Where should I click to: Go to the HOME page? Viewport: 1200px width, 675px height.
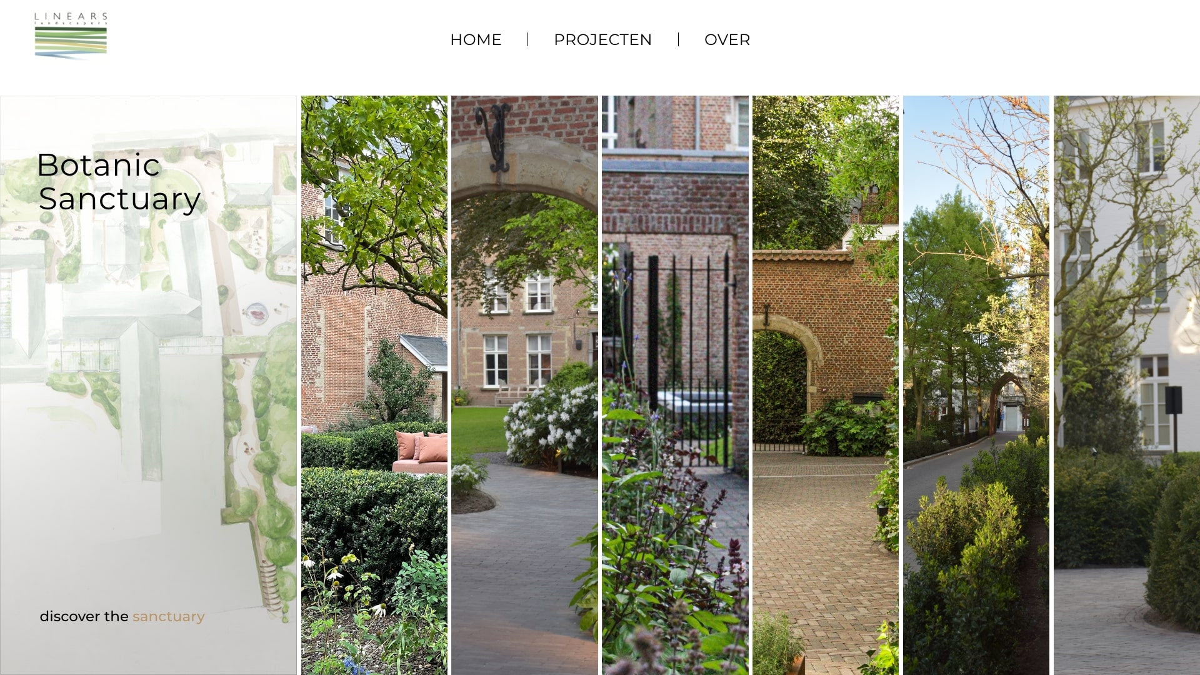tap(476, 39)
